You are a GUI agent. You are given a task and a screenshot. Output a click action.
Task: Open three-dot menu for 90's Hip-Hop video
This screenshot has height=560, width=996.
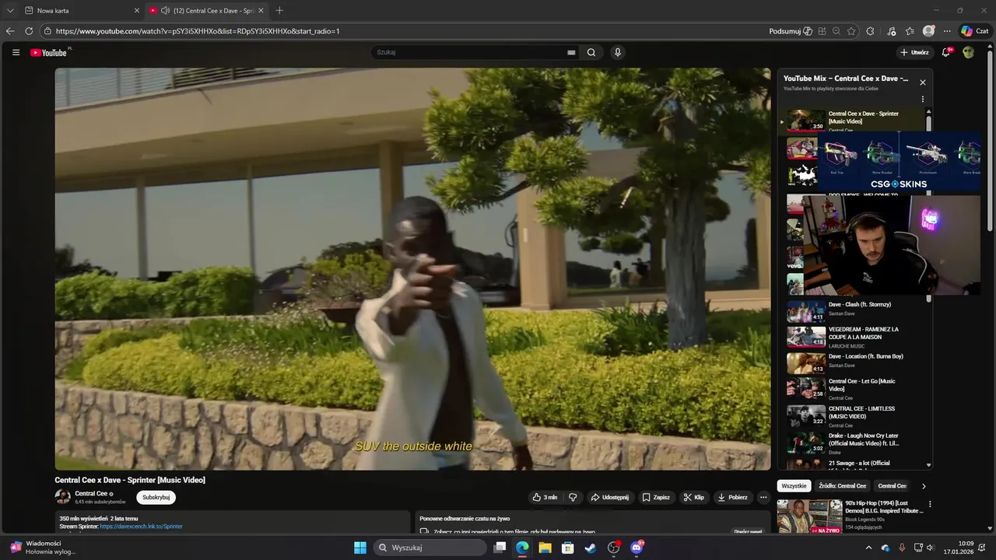coord(929,504)
